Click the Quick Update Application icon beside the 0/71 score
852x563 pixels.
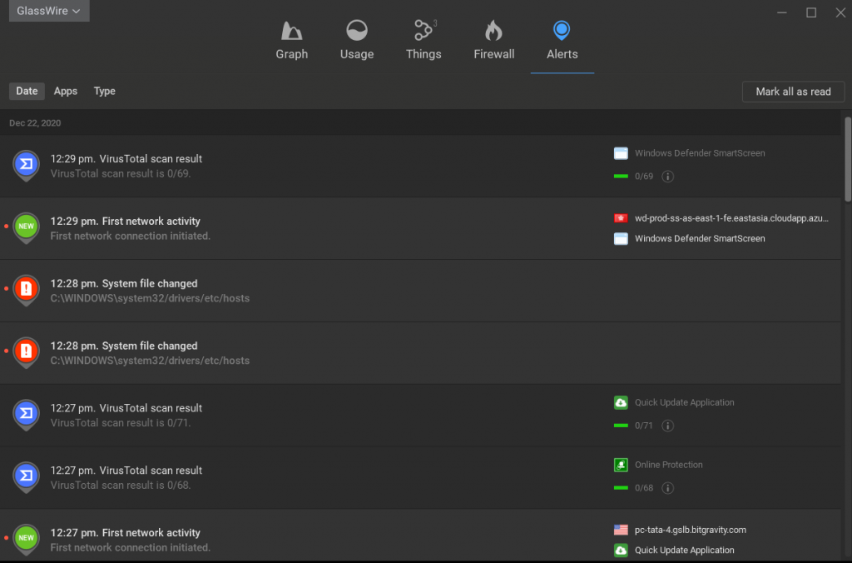(x=621, y=402)
